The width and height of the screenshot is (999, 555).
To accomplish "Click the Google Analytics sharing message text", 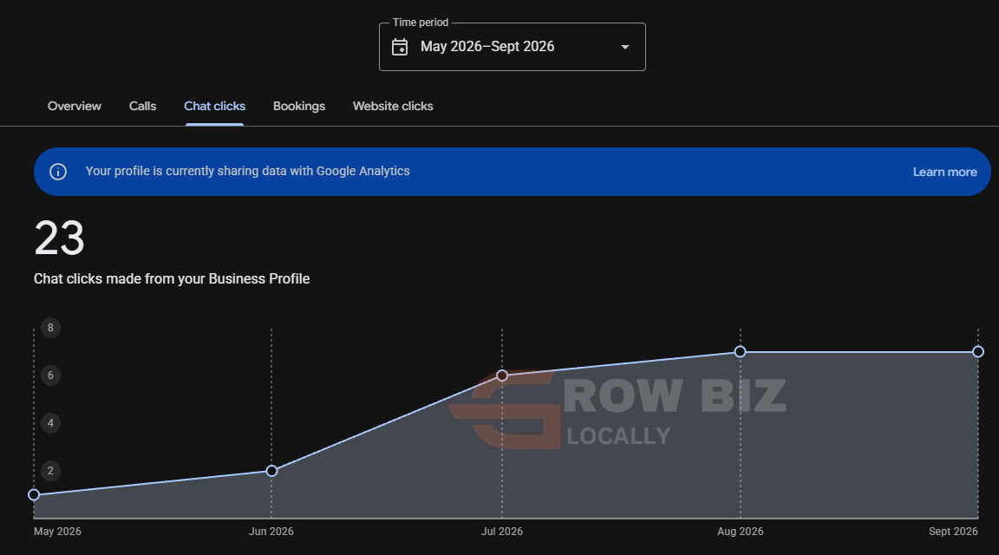I will click(248, 172).
